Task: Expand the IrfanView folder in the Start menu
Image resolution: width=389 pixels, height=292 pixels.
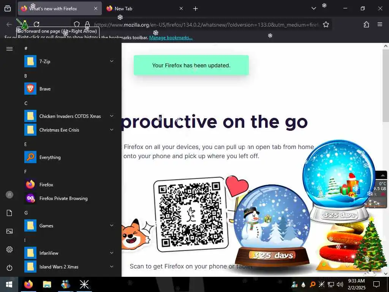Action: coord(69,253)
